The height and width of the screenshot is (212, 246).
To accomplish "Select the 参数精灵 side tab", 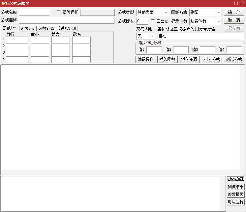I will (236, 194).
